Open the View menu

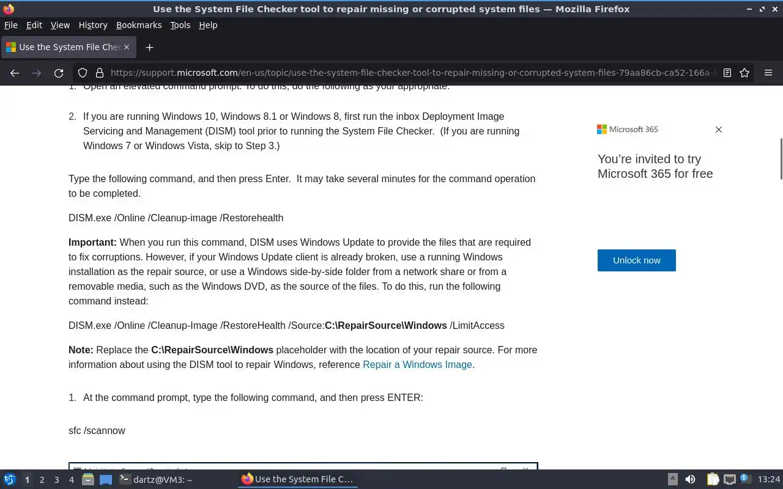(x=60, y=25)
